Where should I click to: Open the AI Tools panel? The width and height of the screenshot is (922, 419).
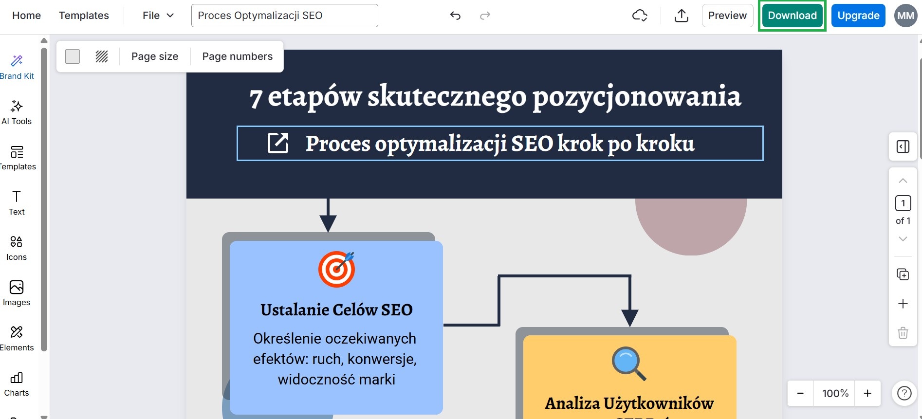[x=17, y=112]
